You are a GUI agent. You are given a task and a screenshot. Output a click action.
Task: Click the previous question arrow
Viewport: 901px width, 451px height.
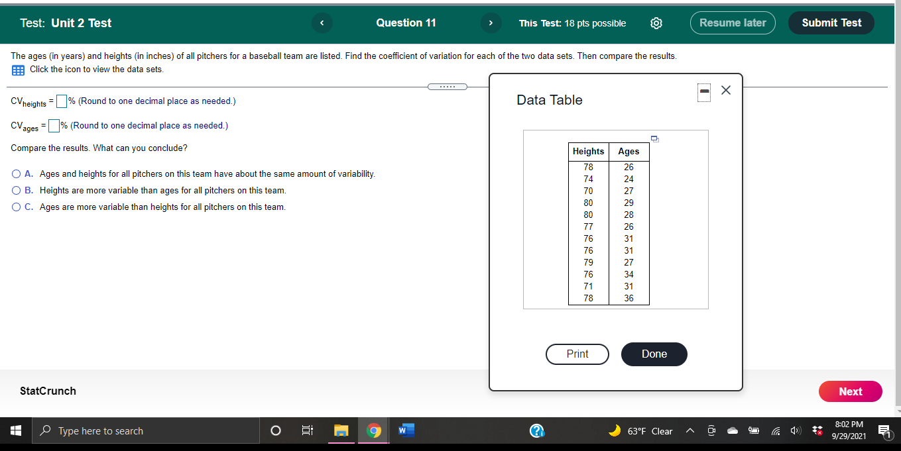(x=322, y=23)
